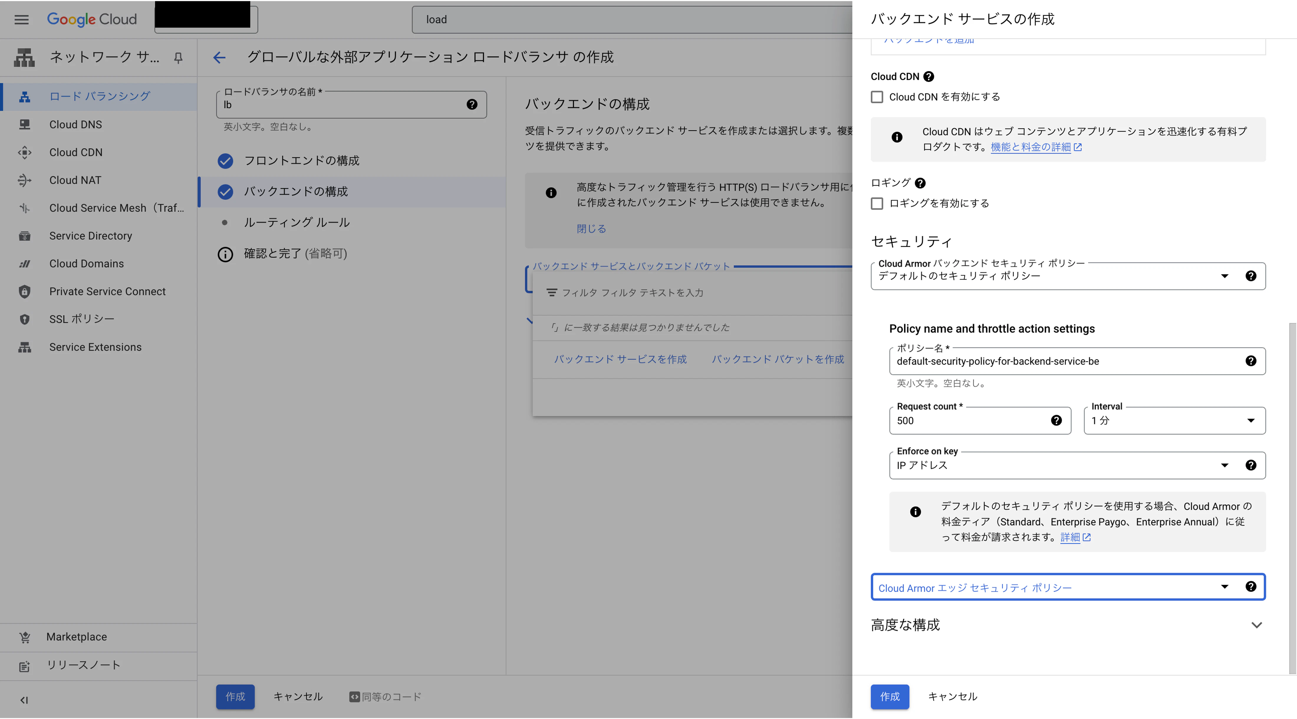Click the 閉じる link in info box
This screenshot has height=719, width=1297.
coord(591,229)
